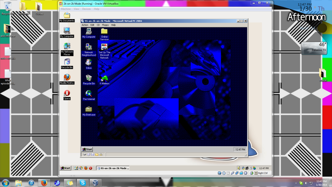This screenshot has height=187, width=332.
Task: Open My Computer icon on Windows 95 desktop
Action: coord(89,33)
